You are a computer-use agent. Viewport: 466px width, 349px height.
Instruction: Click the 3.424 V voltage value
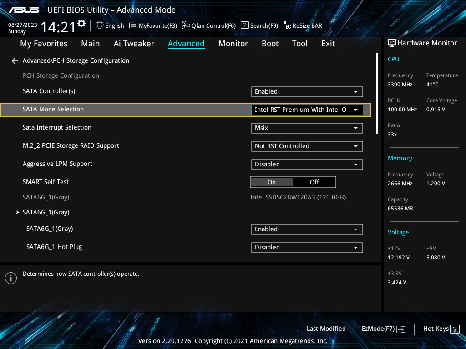[397, 283]
